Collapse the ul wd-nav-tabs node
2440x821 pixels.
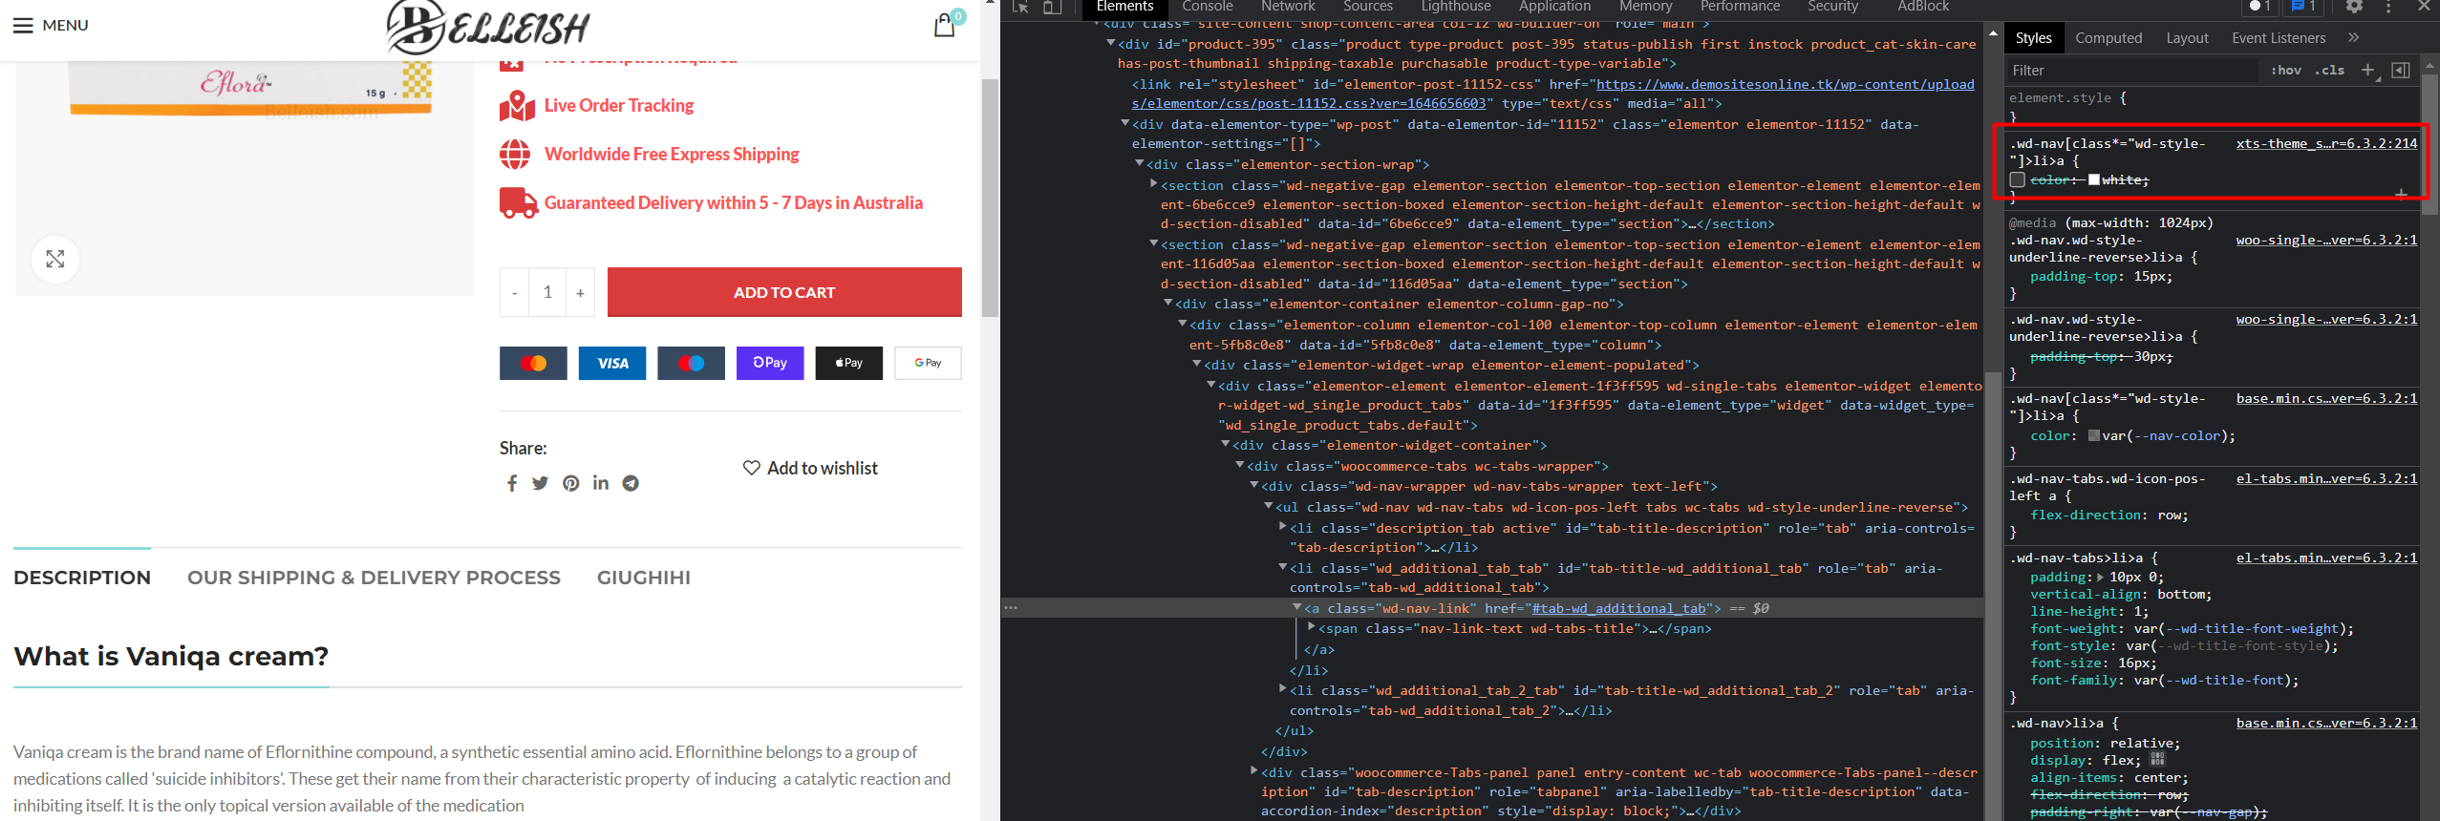coord(1268,506)
